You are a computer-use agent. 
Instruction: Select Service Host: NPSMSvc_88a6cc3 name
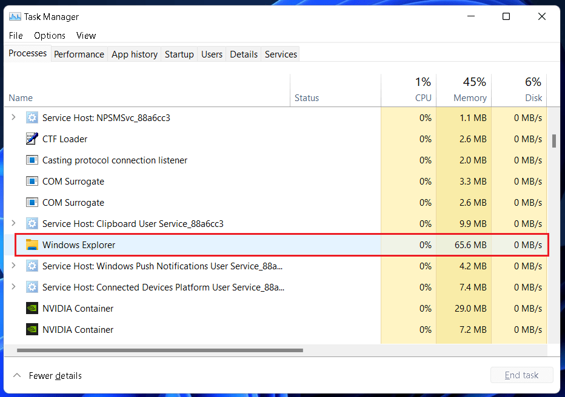106,118
